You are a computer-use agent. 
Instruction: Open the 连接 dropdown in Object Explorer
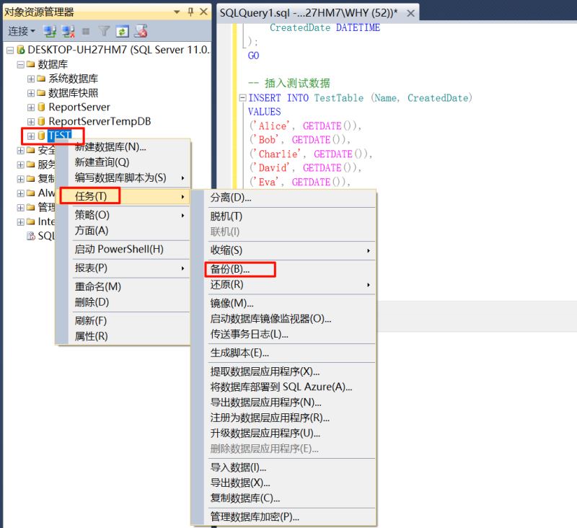click(22, 31)
